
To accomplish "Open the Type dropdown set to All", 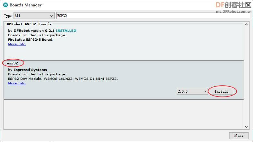I will tap(34, 16).
